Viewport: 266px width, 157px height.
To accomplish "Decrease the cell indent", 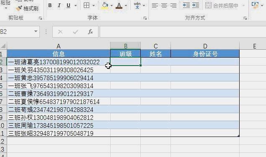I will (x=186, y=5).
